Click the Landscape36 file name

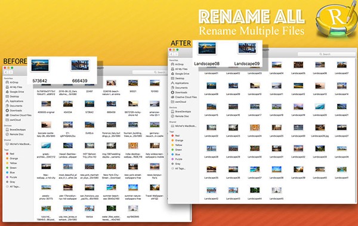click(x=233, y=178)
